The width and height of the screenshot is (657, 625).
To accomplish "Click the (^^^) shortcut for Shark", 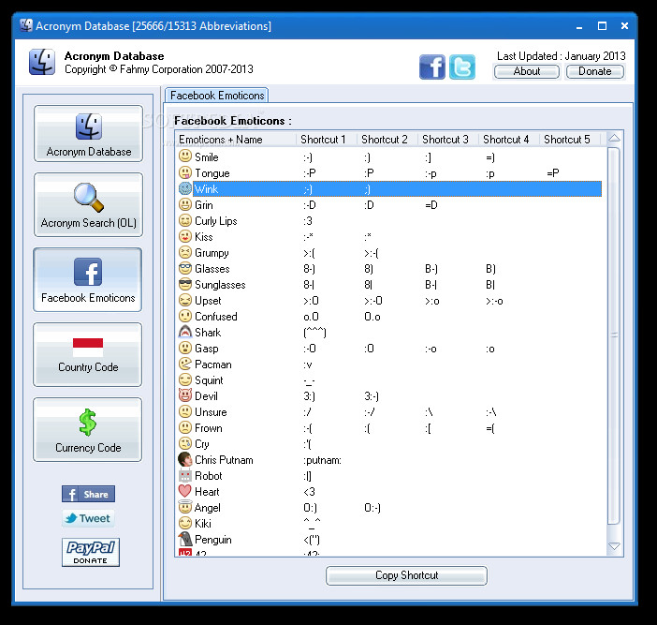I will (x=314, y=333).
